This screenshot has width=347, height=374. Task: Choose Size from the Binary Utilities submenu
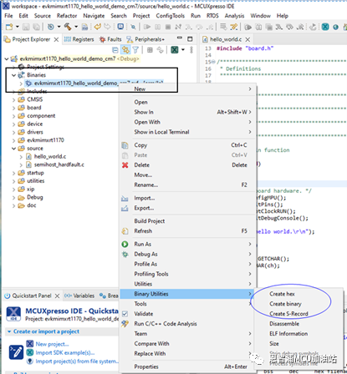coord(274,344)
